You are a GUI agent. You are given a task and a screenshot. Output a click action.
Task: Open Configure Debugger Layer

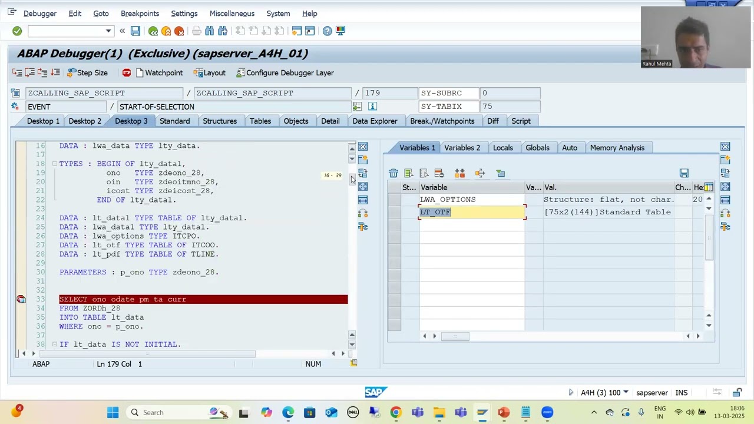coord(285,73)
